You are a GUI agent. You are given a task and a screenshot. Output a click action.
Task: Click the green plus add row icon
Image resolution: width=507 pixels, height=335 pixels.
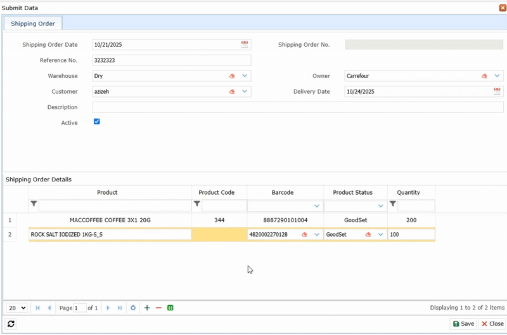pyautogui.click(x=147, y=308)
